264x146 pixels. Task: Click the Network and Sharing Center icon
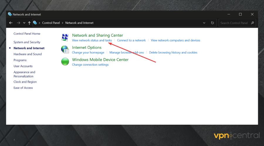[65, 37]
